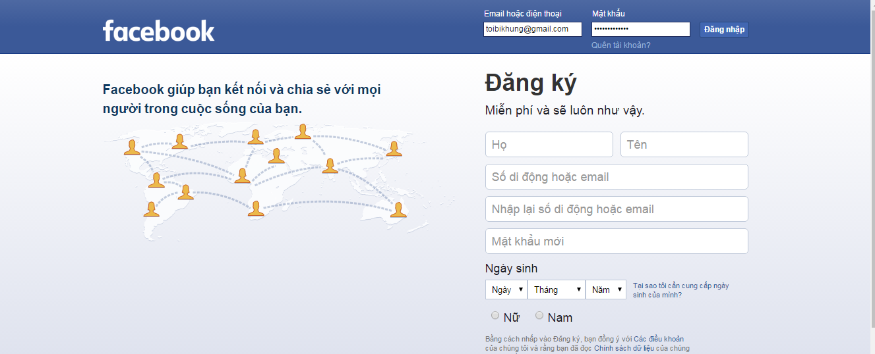Click the Nhập lại số di động hoặc email field

click(x=617, y=209)
